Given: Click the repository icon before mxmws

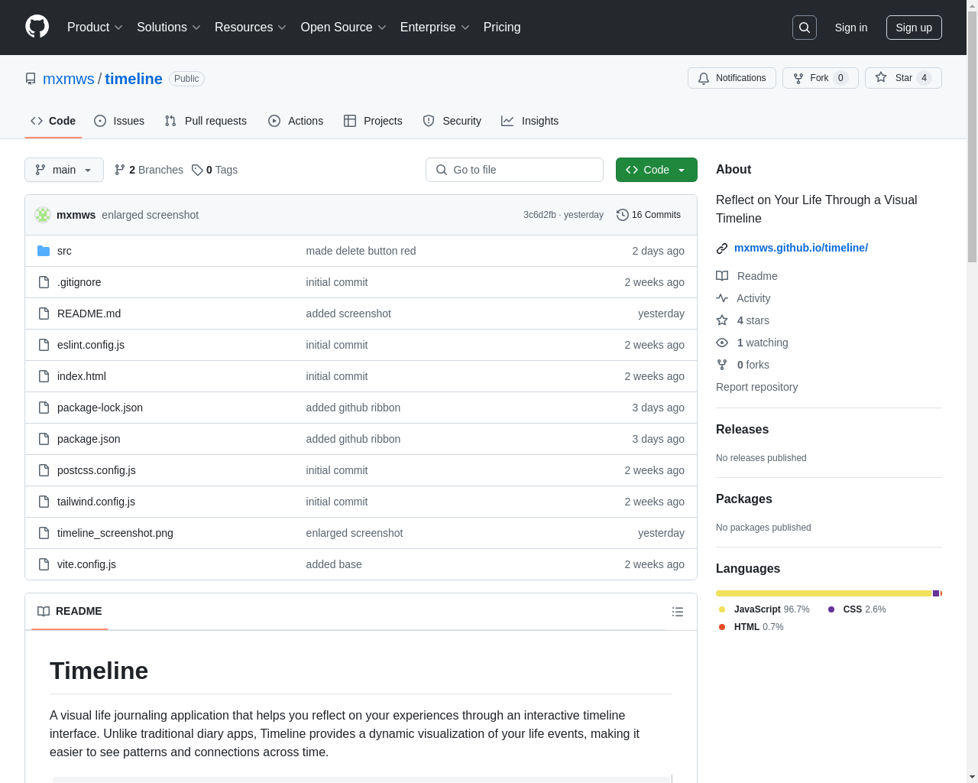Looking at the screenshot, I should [31, 79].
